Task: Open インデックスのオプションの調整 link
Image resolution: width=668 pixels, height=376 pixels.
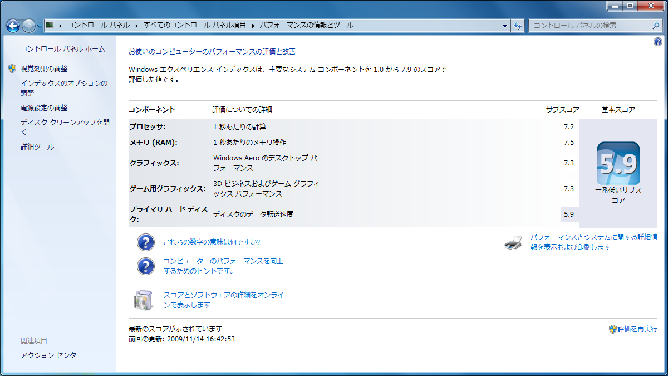Action: (x=64, y=88)
